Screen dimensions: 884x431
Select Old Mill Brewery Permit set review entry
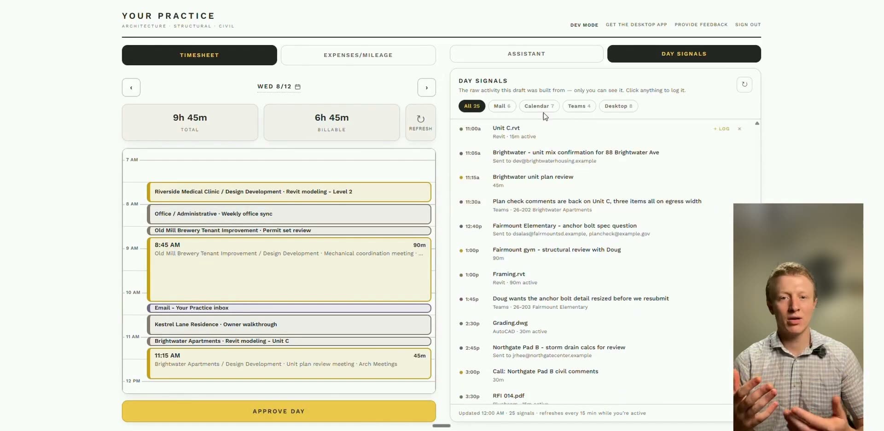pyautogui.click(x=289, y=231)
